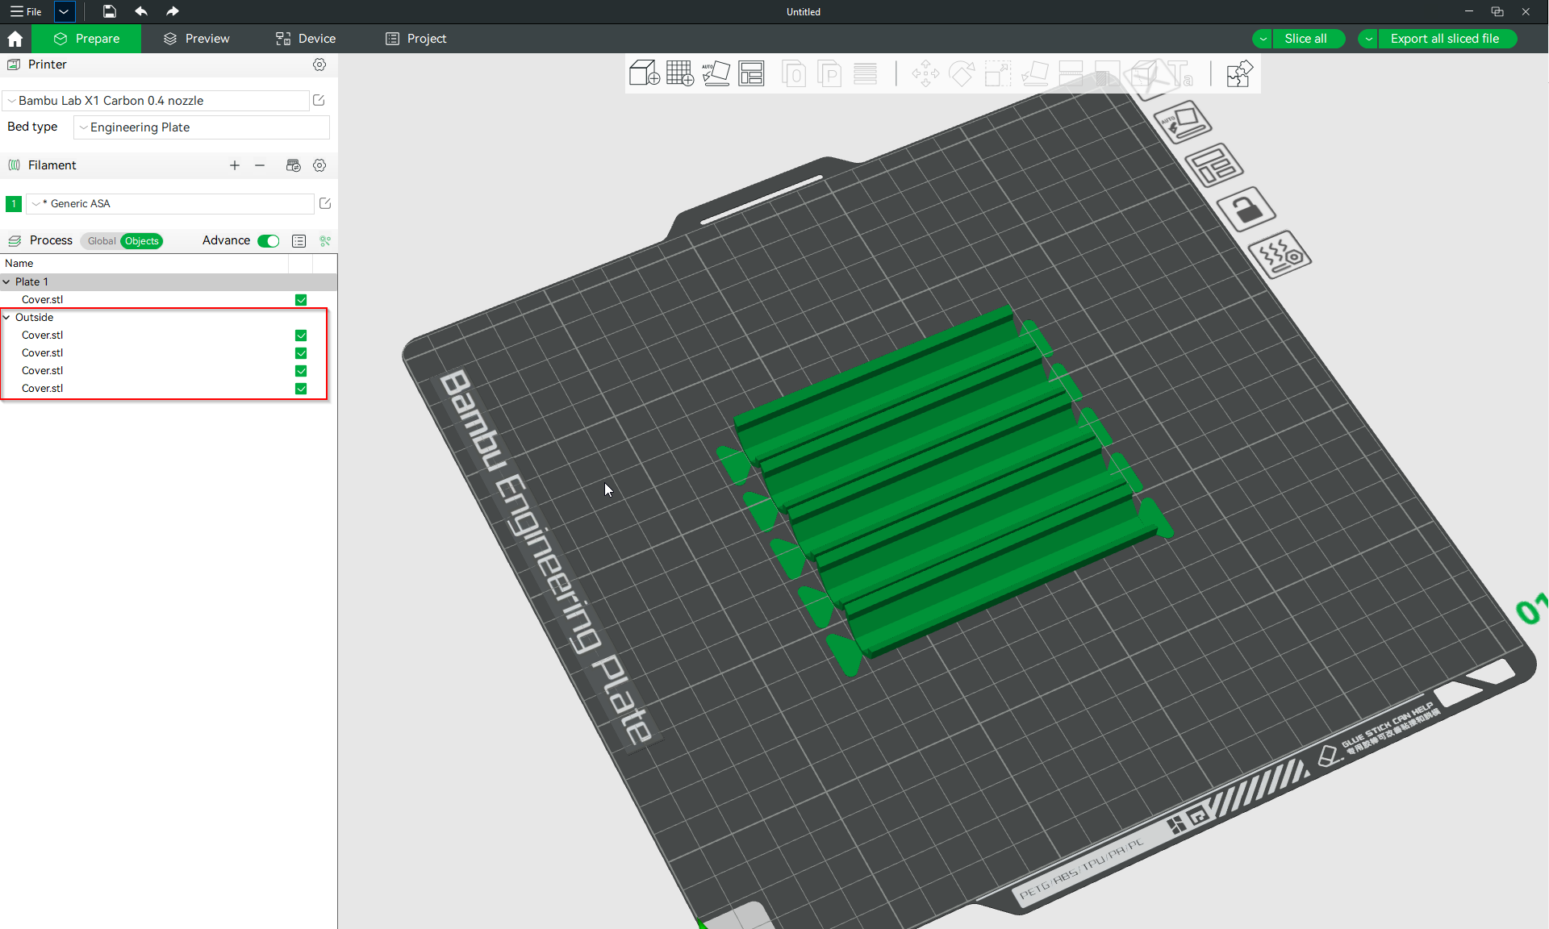
Task: Click Export all sliced file
Action: pyautogui.click(x=1446, y=38)
